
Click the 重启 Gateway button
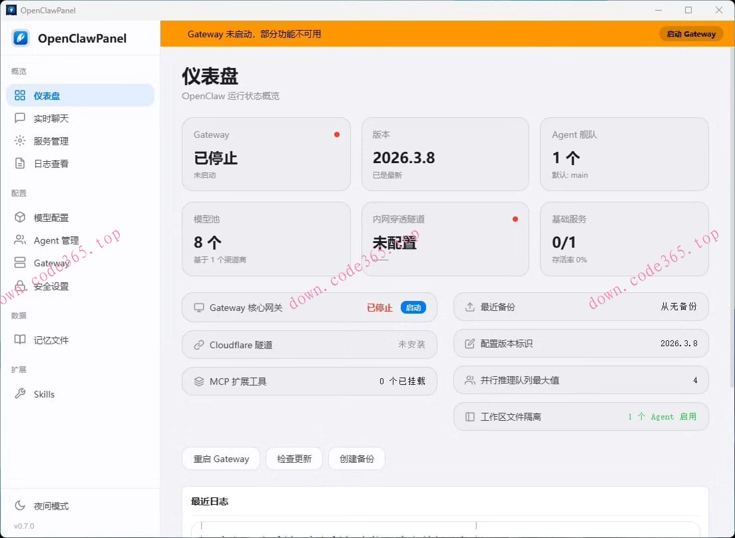pos(220,459)
